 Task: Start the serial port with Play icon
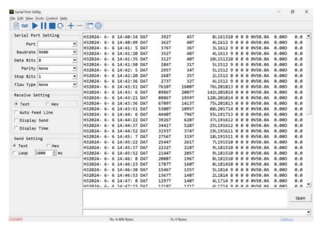pos(35,26)
